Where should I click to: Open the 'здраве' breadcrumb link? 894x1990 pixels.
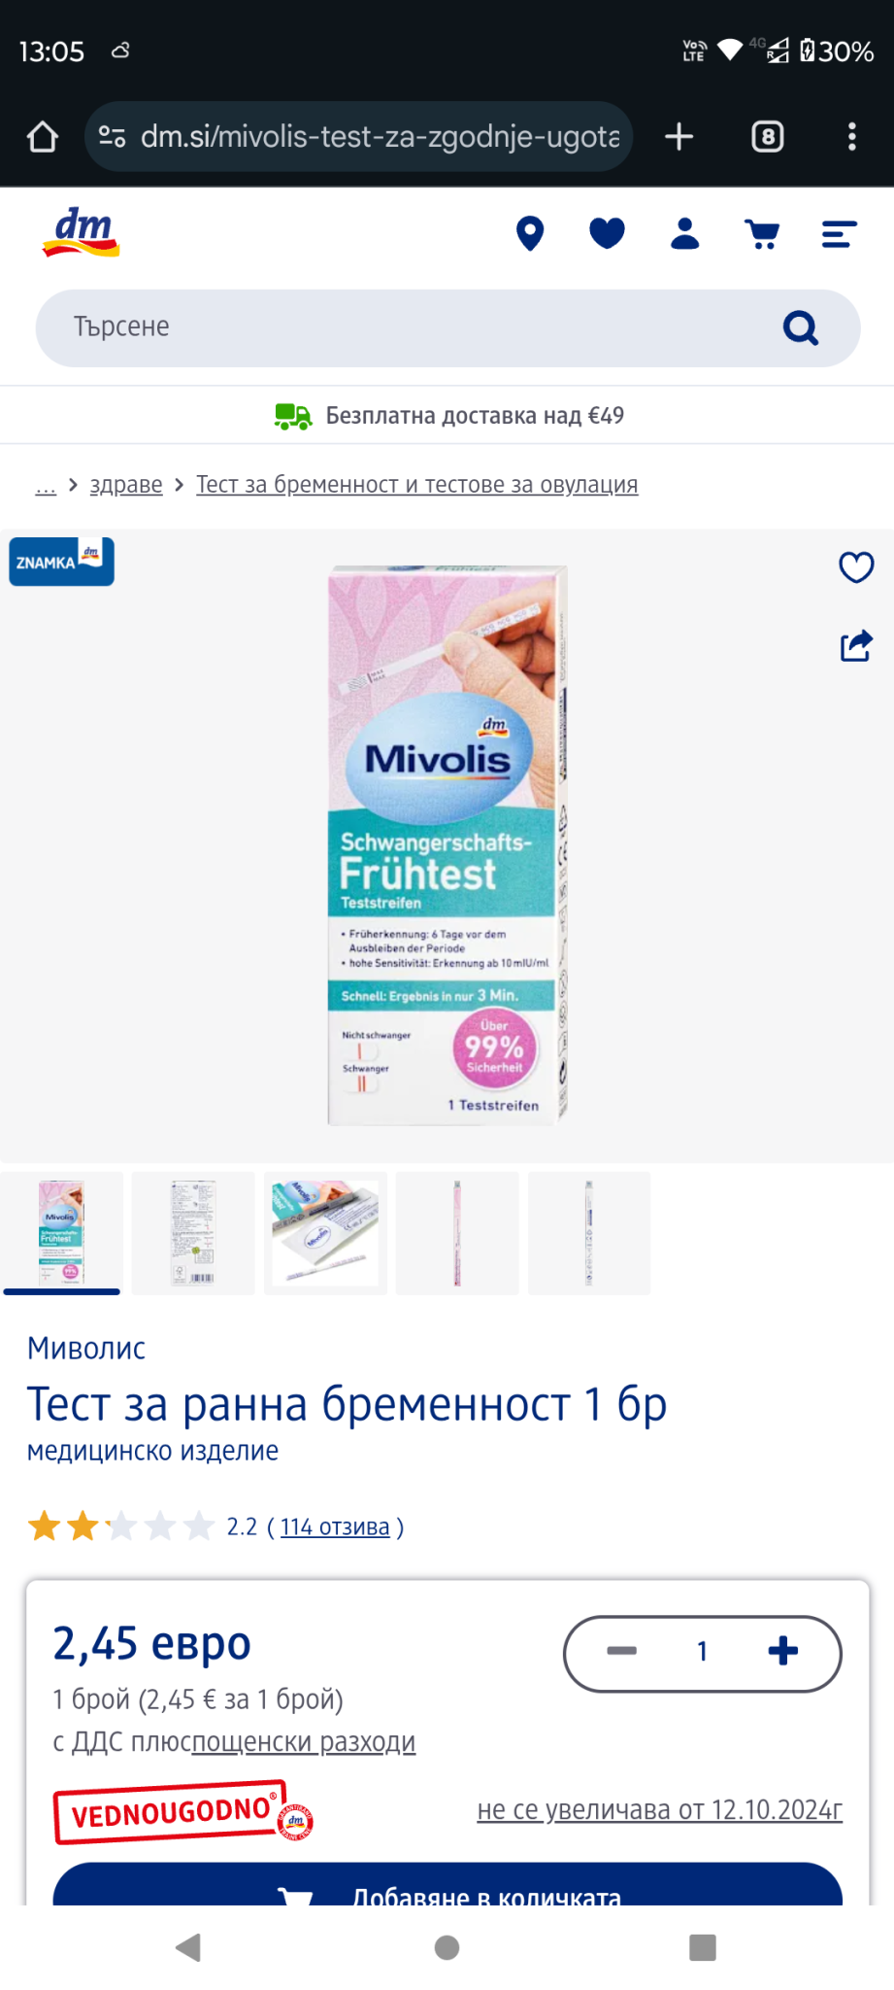point(126,485)
